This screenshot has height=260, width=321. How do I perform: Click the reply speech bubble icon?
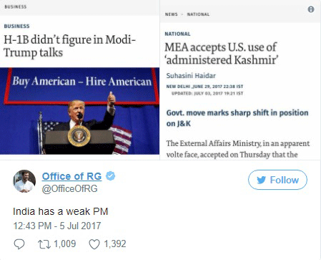(19, 244)
